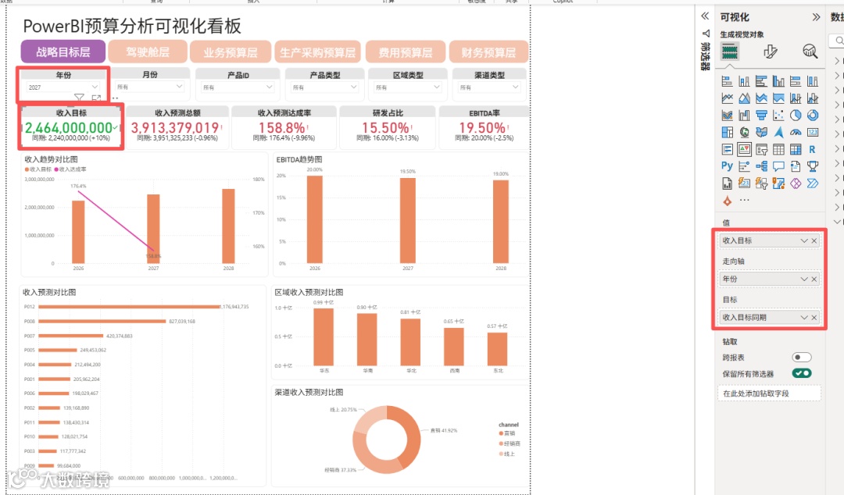
Task: Select the Power Automate visual
Action: click(813, 183)
